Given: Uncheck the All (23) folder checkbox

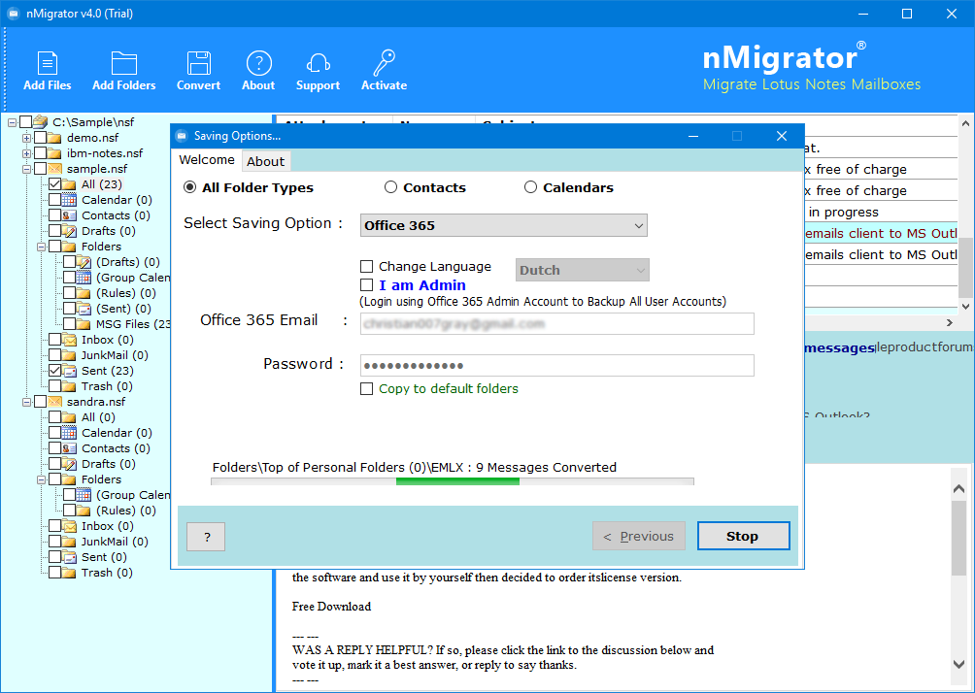Looking at the screenshot, I should [x=54, y=184].
